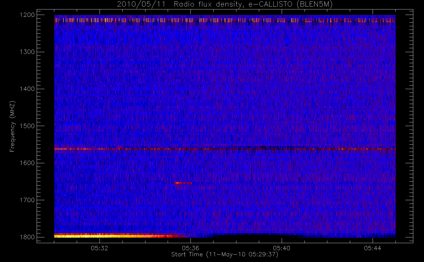The width and height of the screenshot is (424, 262).
Task: Click the 05:40 time tick label
Action: (x=282, y=248)
